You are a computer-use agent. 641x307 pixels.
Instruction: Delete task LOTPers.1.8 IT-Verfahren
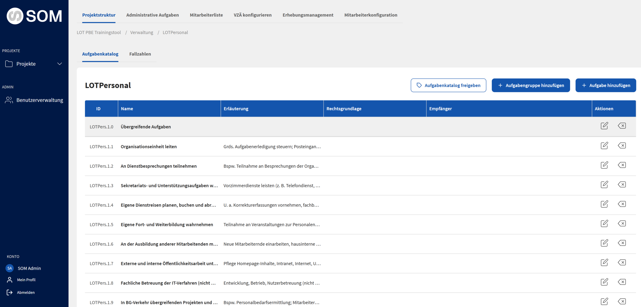point(622,282)
